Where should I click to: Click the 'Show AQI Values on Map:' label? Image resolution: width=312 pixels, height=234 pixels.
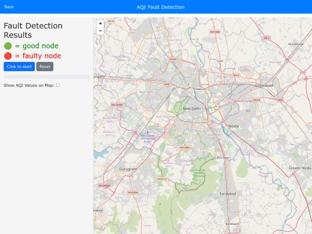click(29, 86)
